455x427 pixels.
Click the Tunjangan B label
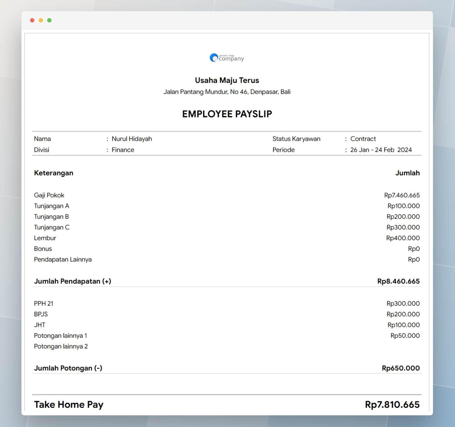tap(52, 217)
